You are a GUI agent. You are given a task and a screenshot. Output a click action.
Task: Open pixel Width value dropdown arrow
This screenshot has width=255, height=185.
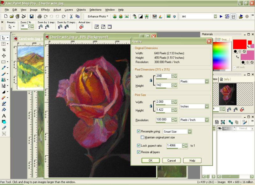click(x=176, y=76)
